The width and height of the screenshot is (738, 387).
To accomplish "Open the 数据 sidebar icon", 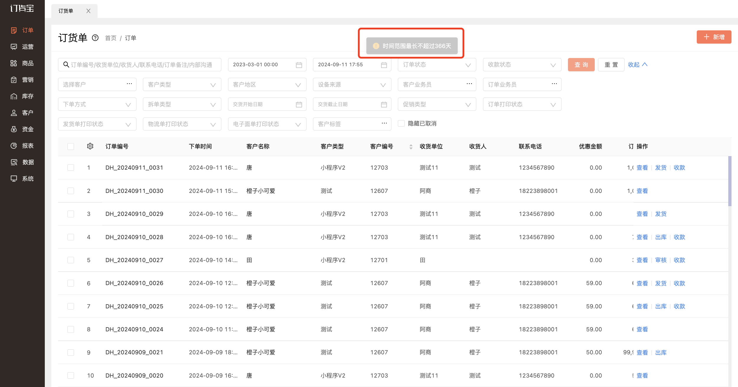I will tap(14, 162).
